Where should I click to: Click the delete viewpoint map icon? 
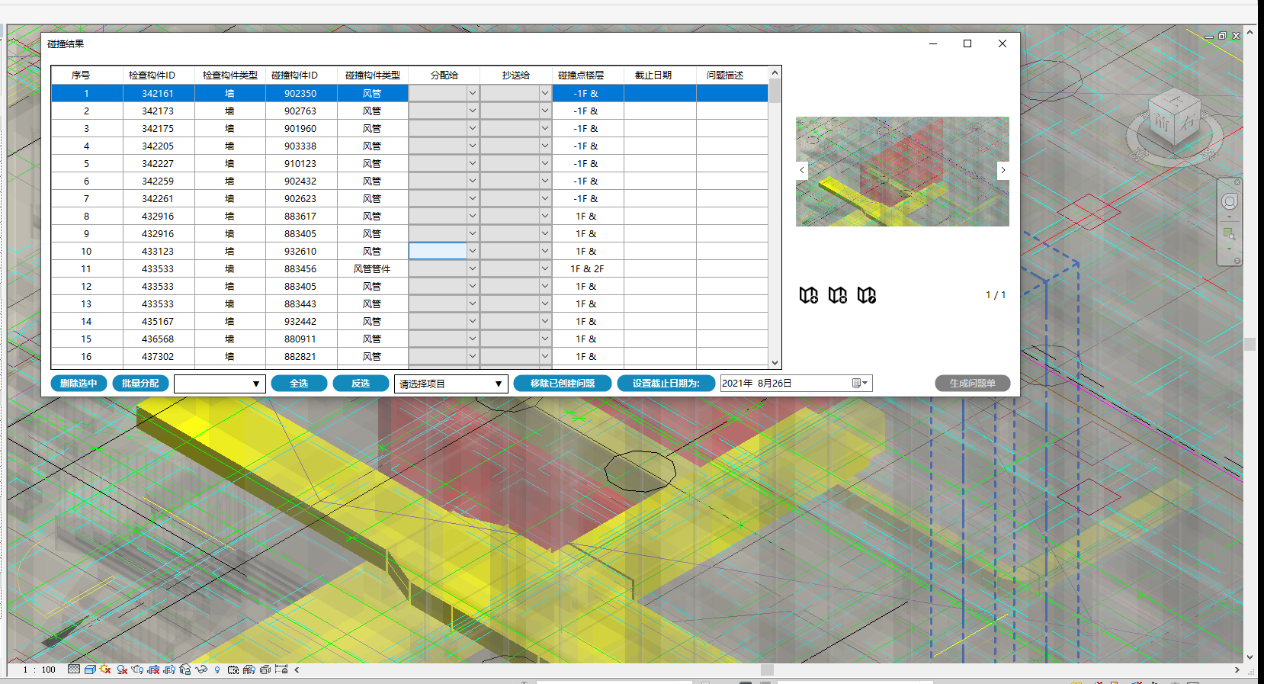(838, 295)
